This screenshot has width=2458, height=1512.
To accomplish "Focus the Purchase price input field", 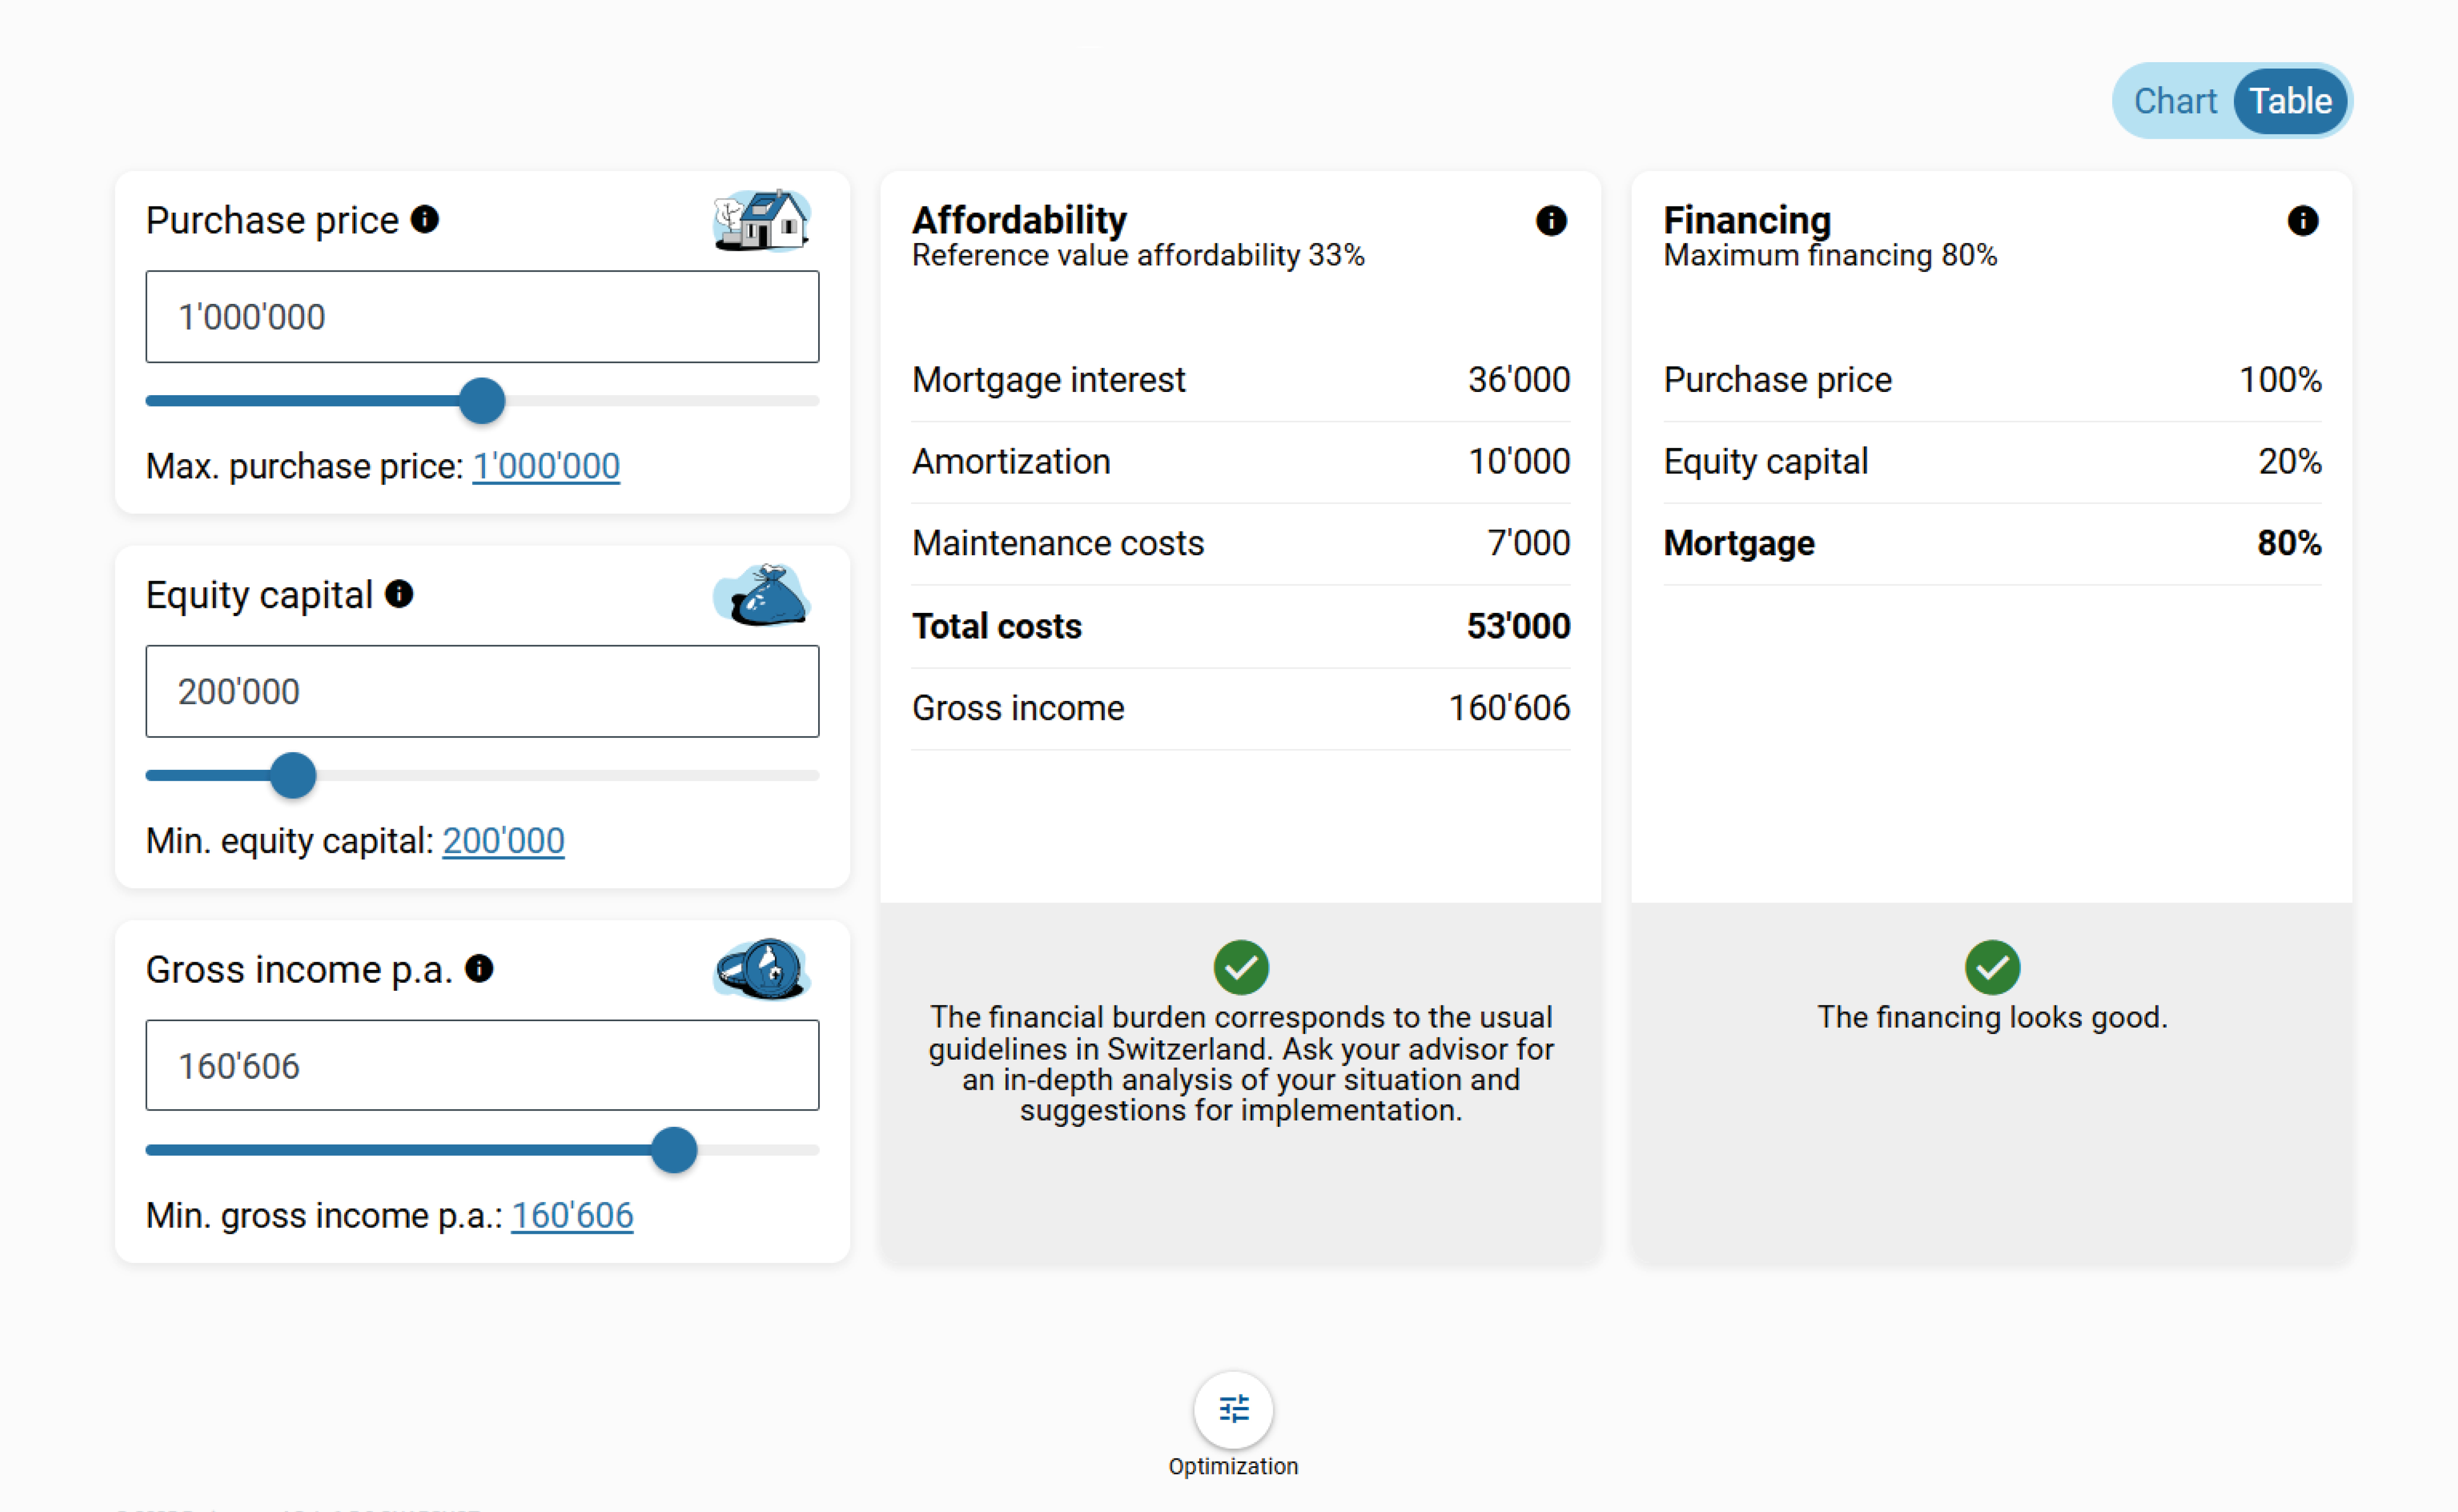I will tap(482, 317).
